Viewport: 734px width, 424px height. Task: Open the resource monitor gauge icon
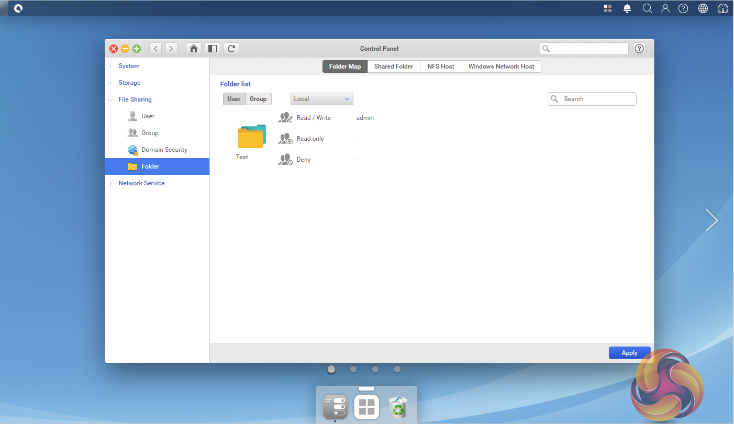coord(722,8)
